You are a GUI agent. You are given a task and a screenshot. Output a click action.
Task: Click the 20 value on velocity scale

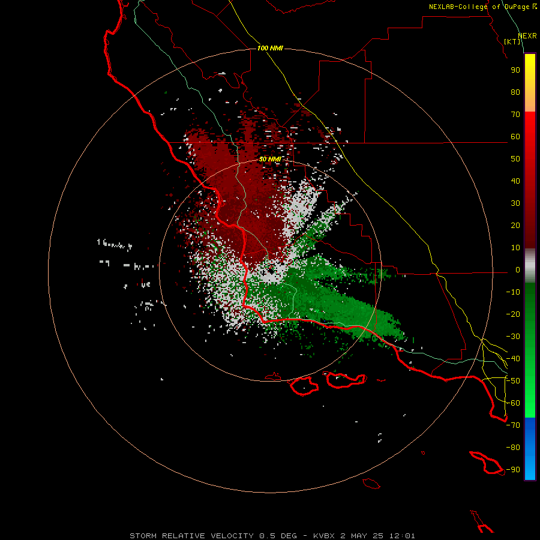(x=515, y=226)
